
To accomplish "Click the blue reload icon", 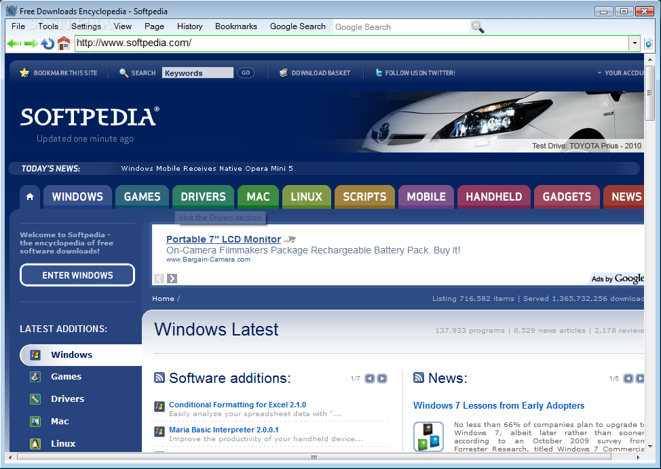I will 48,43.
